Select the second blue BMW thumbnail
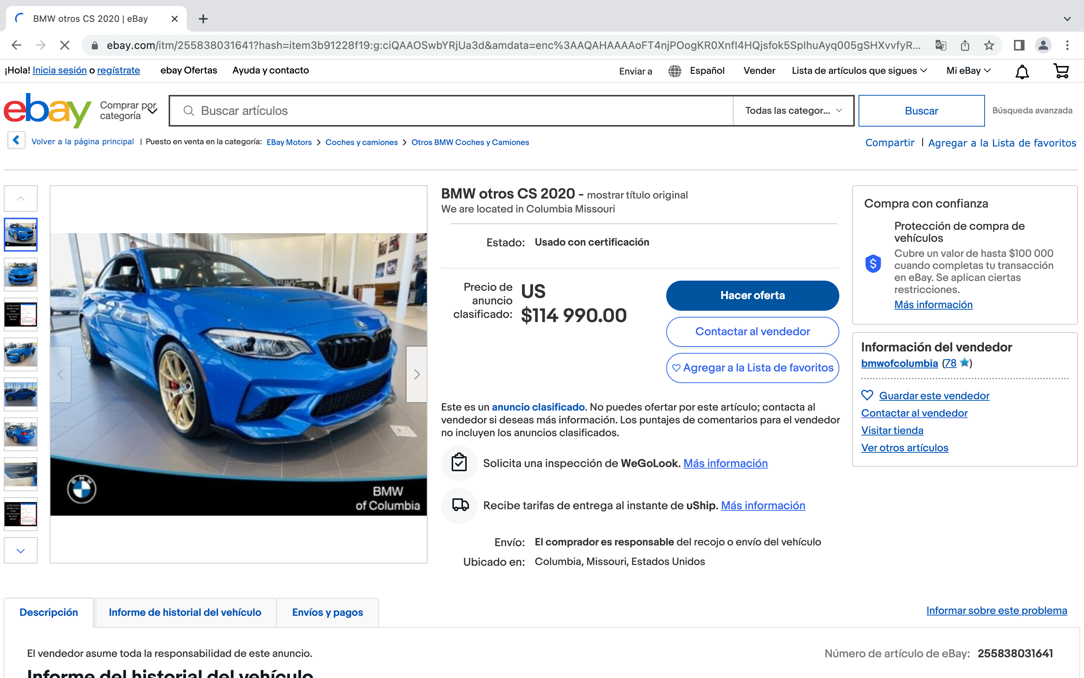The image size is (1084, 678). (21, 275)
